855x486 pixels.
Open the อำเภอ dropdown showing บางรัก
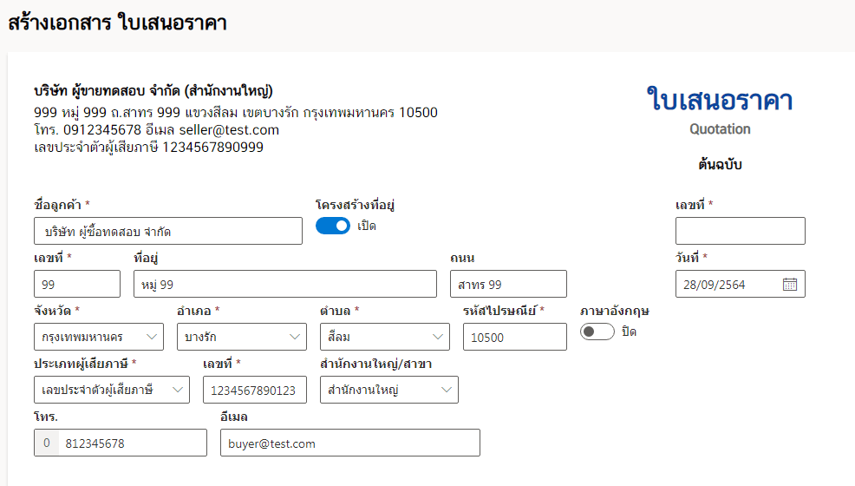click(x=242, y=337)
